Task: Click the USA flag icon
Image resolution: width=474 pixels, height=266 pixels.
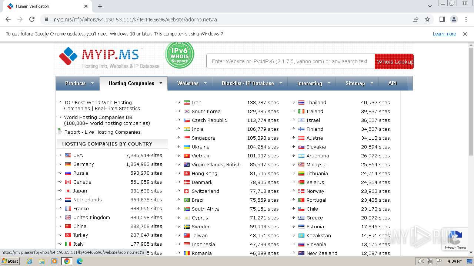Action: pos(68,156)
